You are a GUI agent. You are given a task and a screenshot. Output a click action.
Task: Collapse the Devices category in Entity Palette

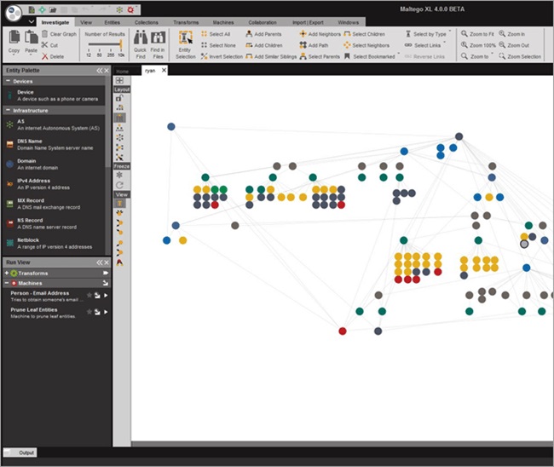coord(8,81)
